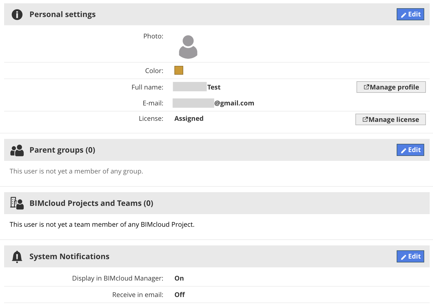Click the Personal settings info icon
Image resolution: width=433 pixels, height=308 pixels.
[17, 14]
